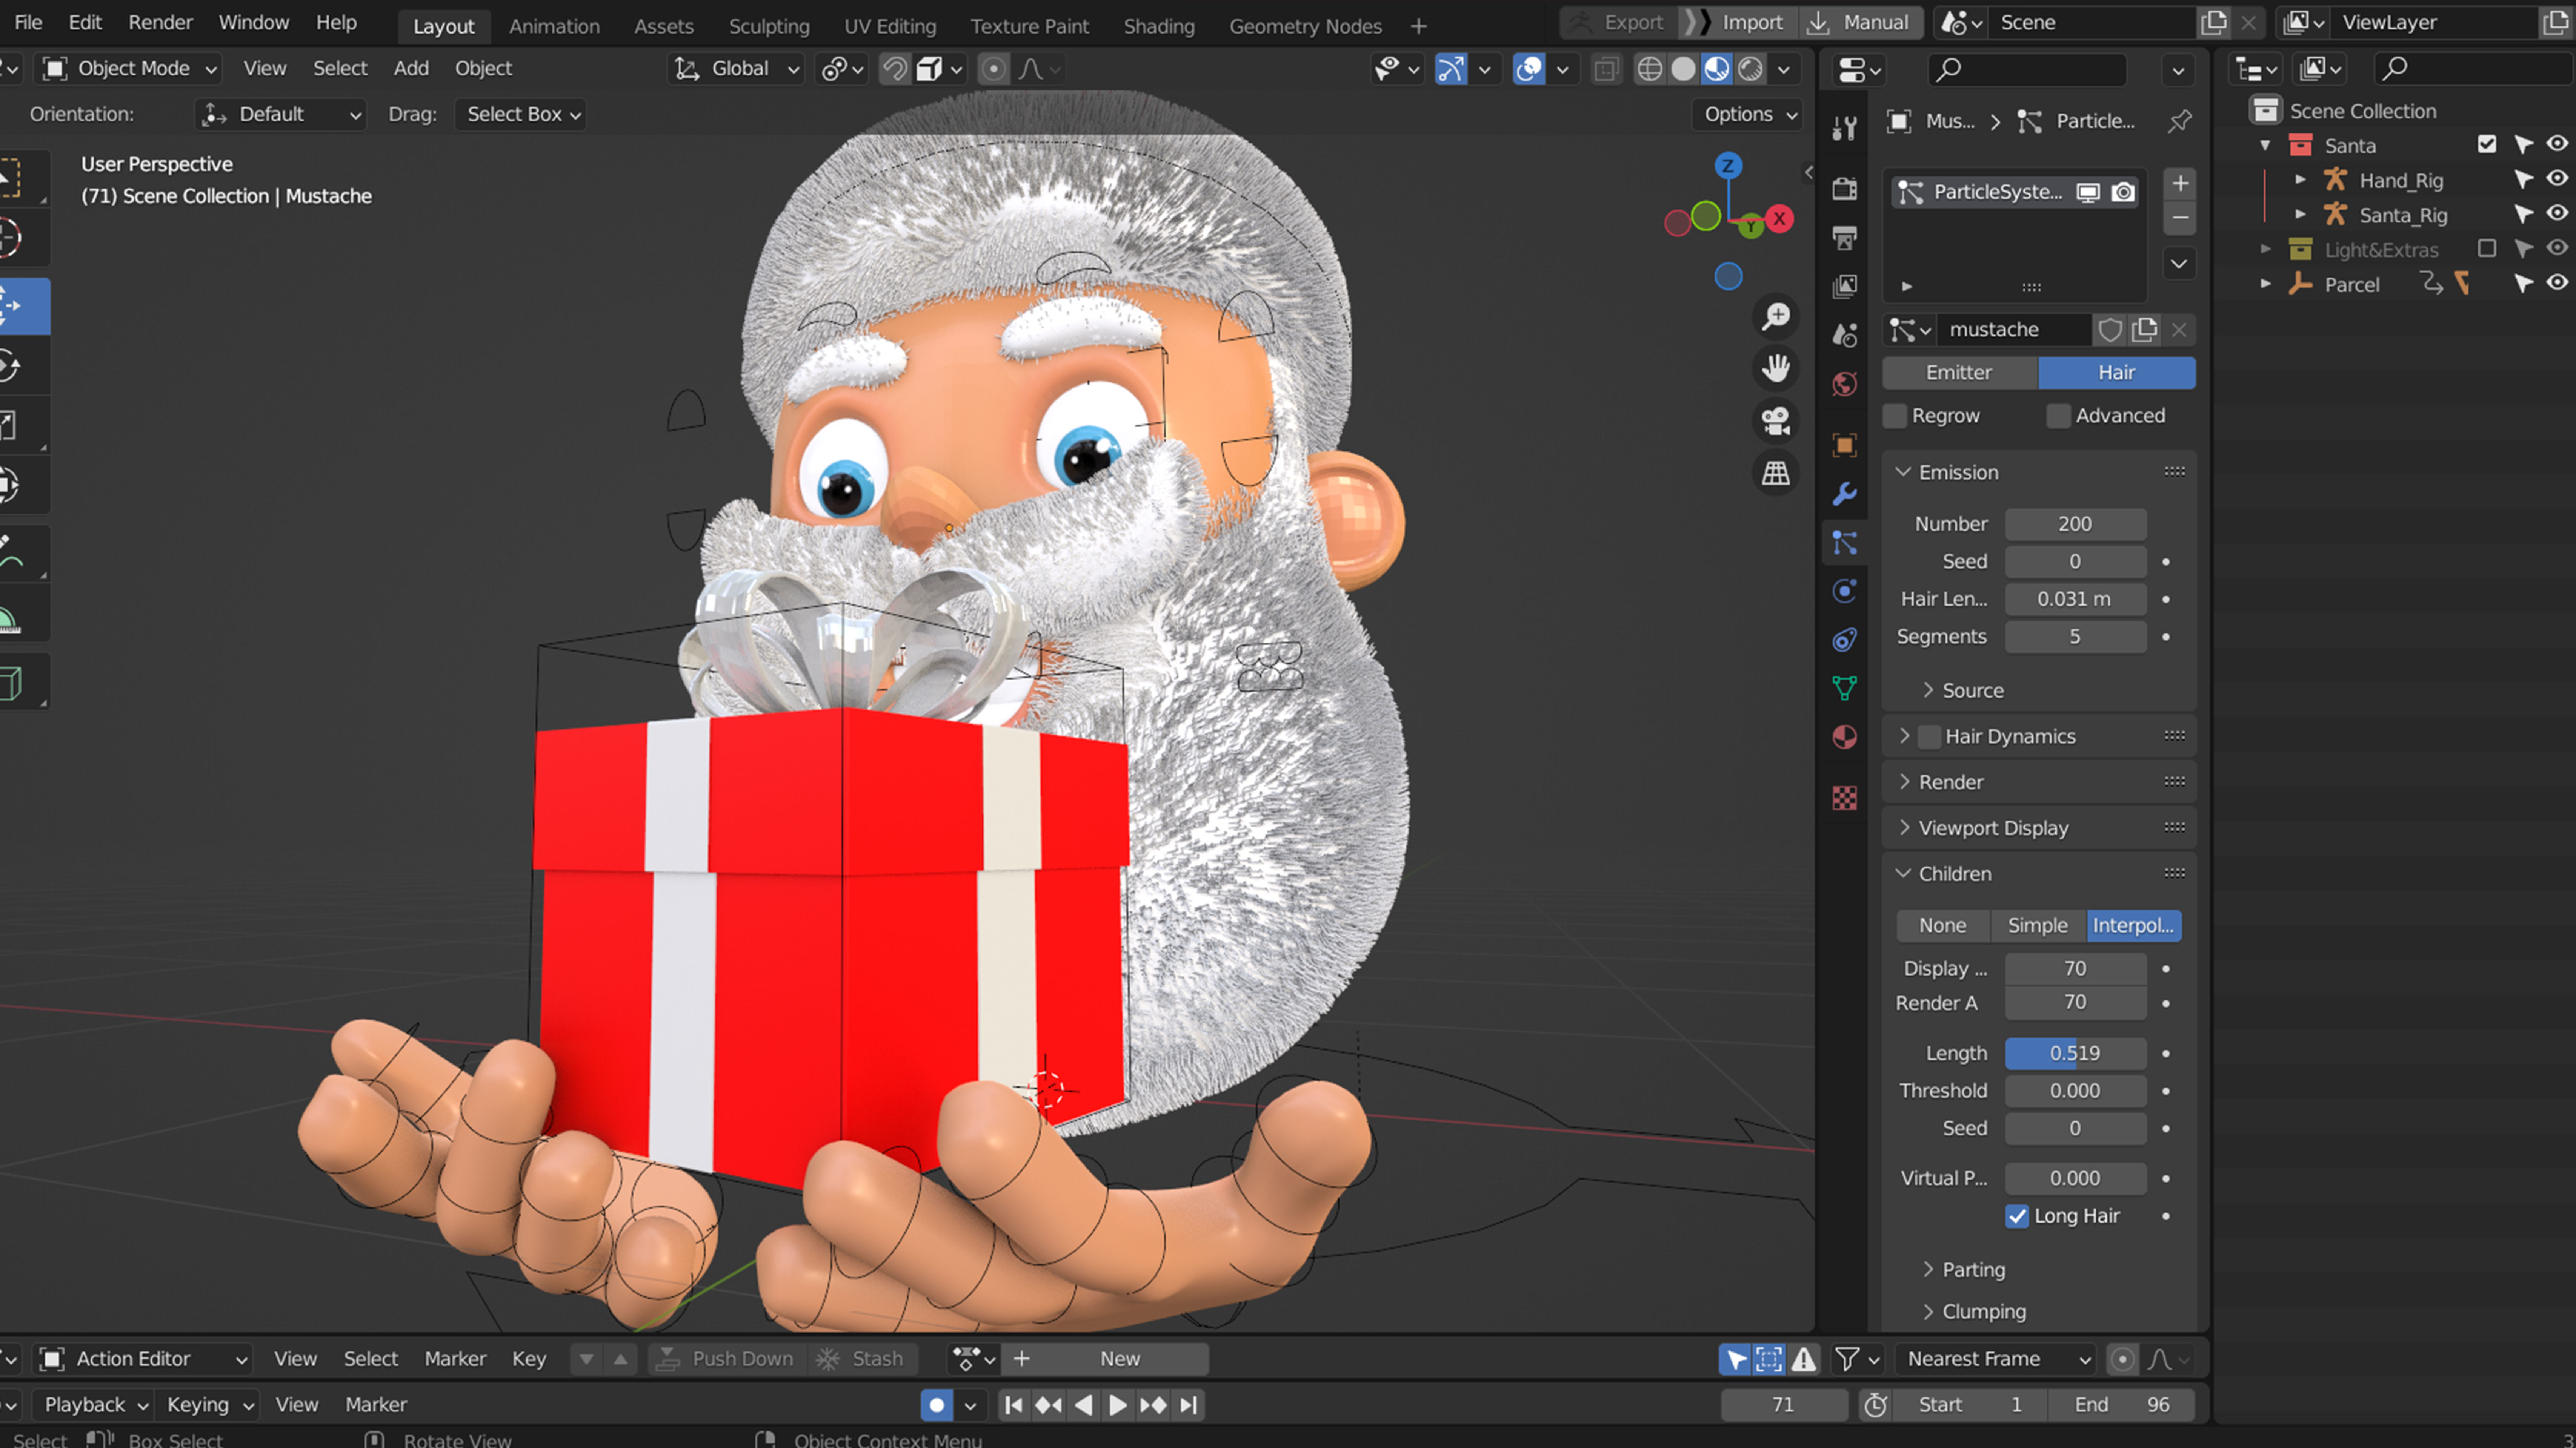Expand the Parting subpanel
Screen dimensions: 2576x1448
(1973, 1270)
